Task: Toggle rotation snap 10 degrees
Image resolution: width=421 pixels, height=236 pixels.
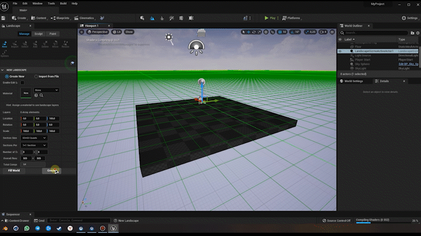Action: (295, 32)
